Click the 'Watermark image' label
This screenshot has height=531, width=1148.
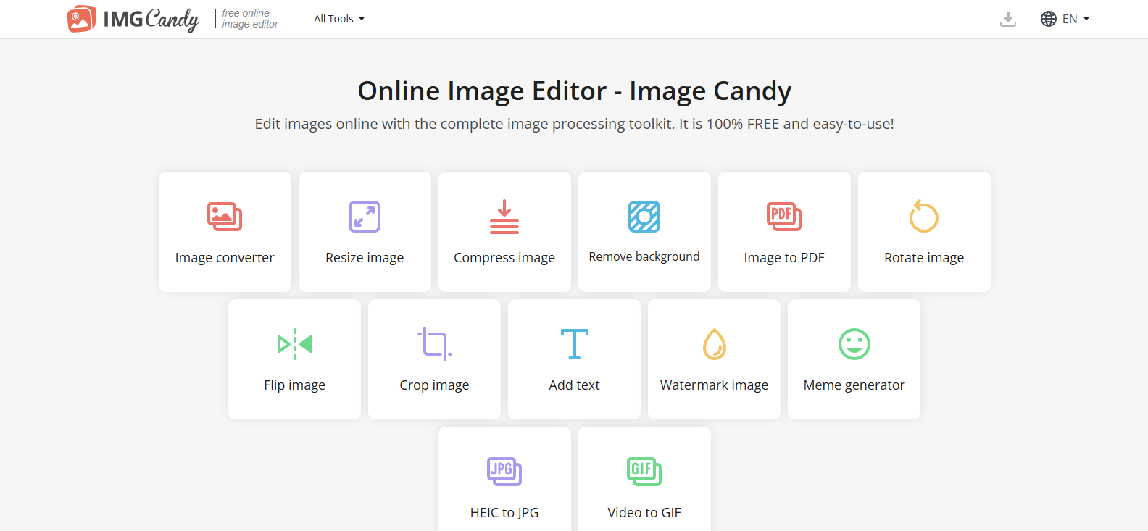(x=715, y=385)
